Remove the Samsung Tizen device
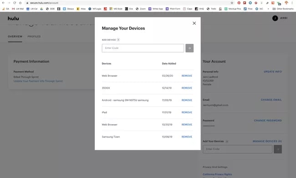296x178 pixels. [187, 137]
